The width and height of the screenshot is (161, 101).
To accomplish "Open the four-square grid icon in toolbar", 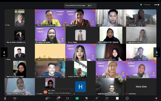I will pos(117,98).
